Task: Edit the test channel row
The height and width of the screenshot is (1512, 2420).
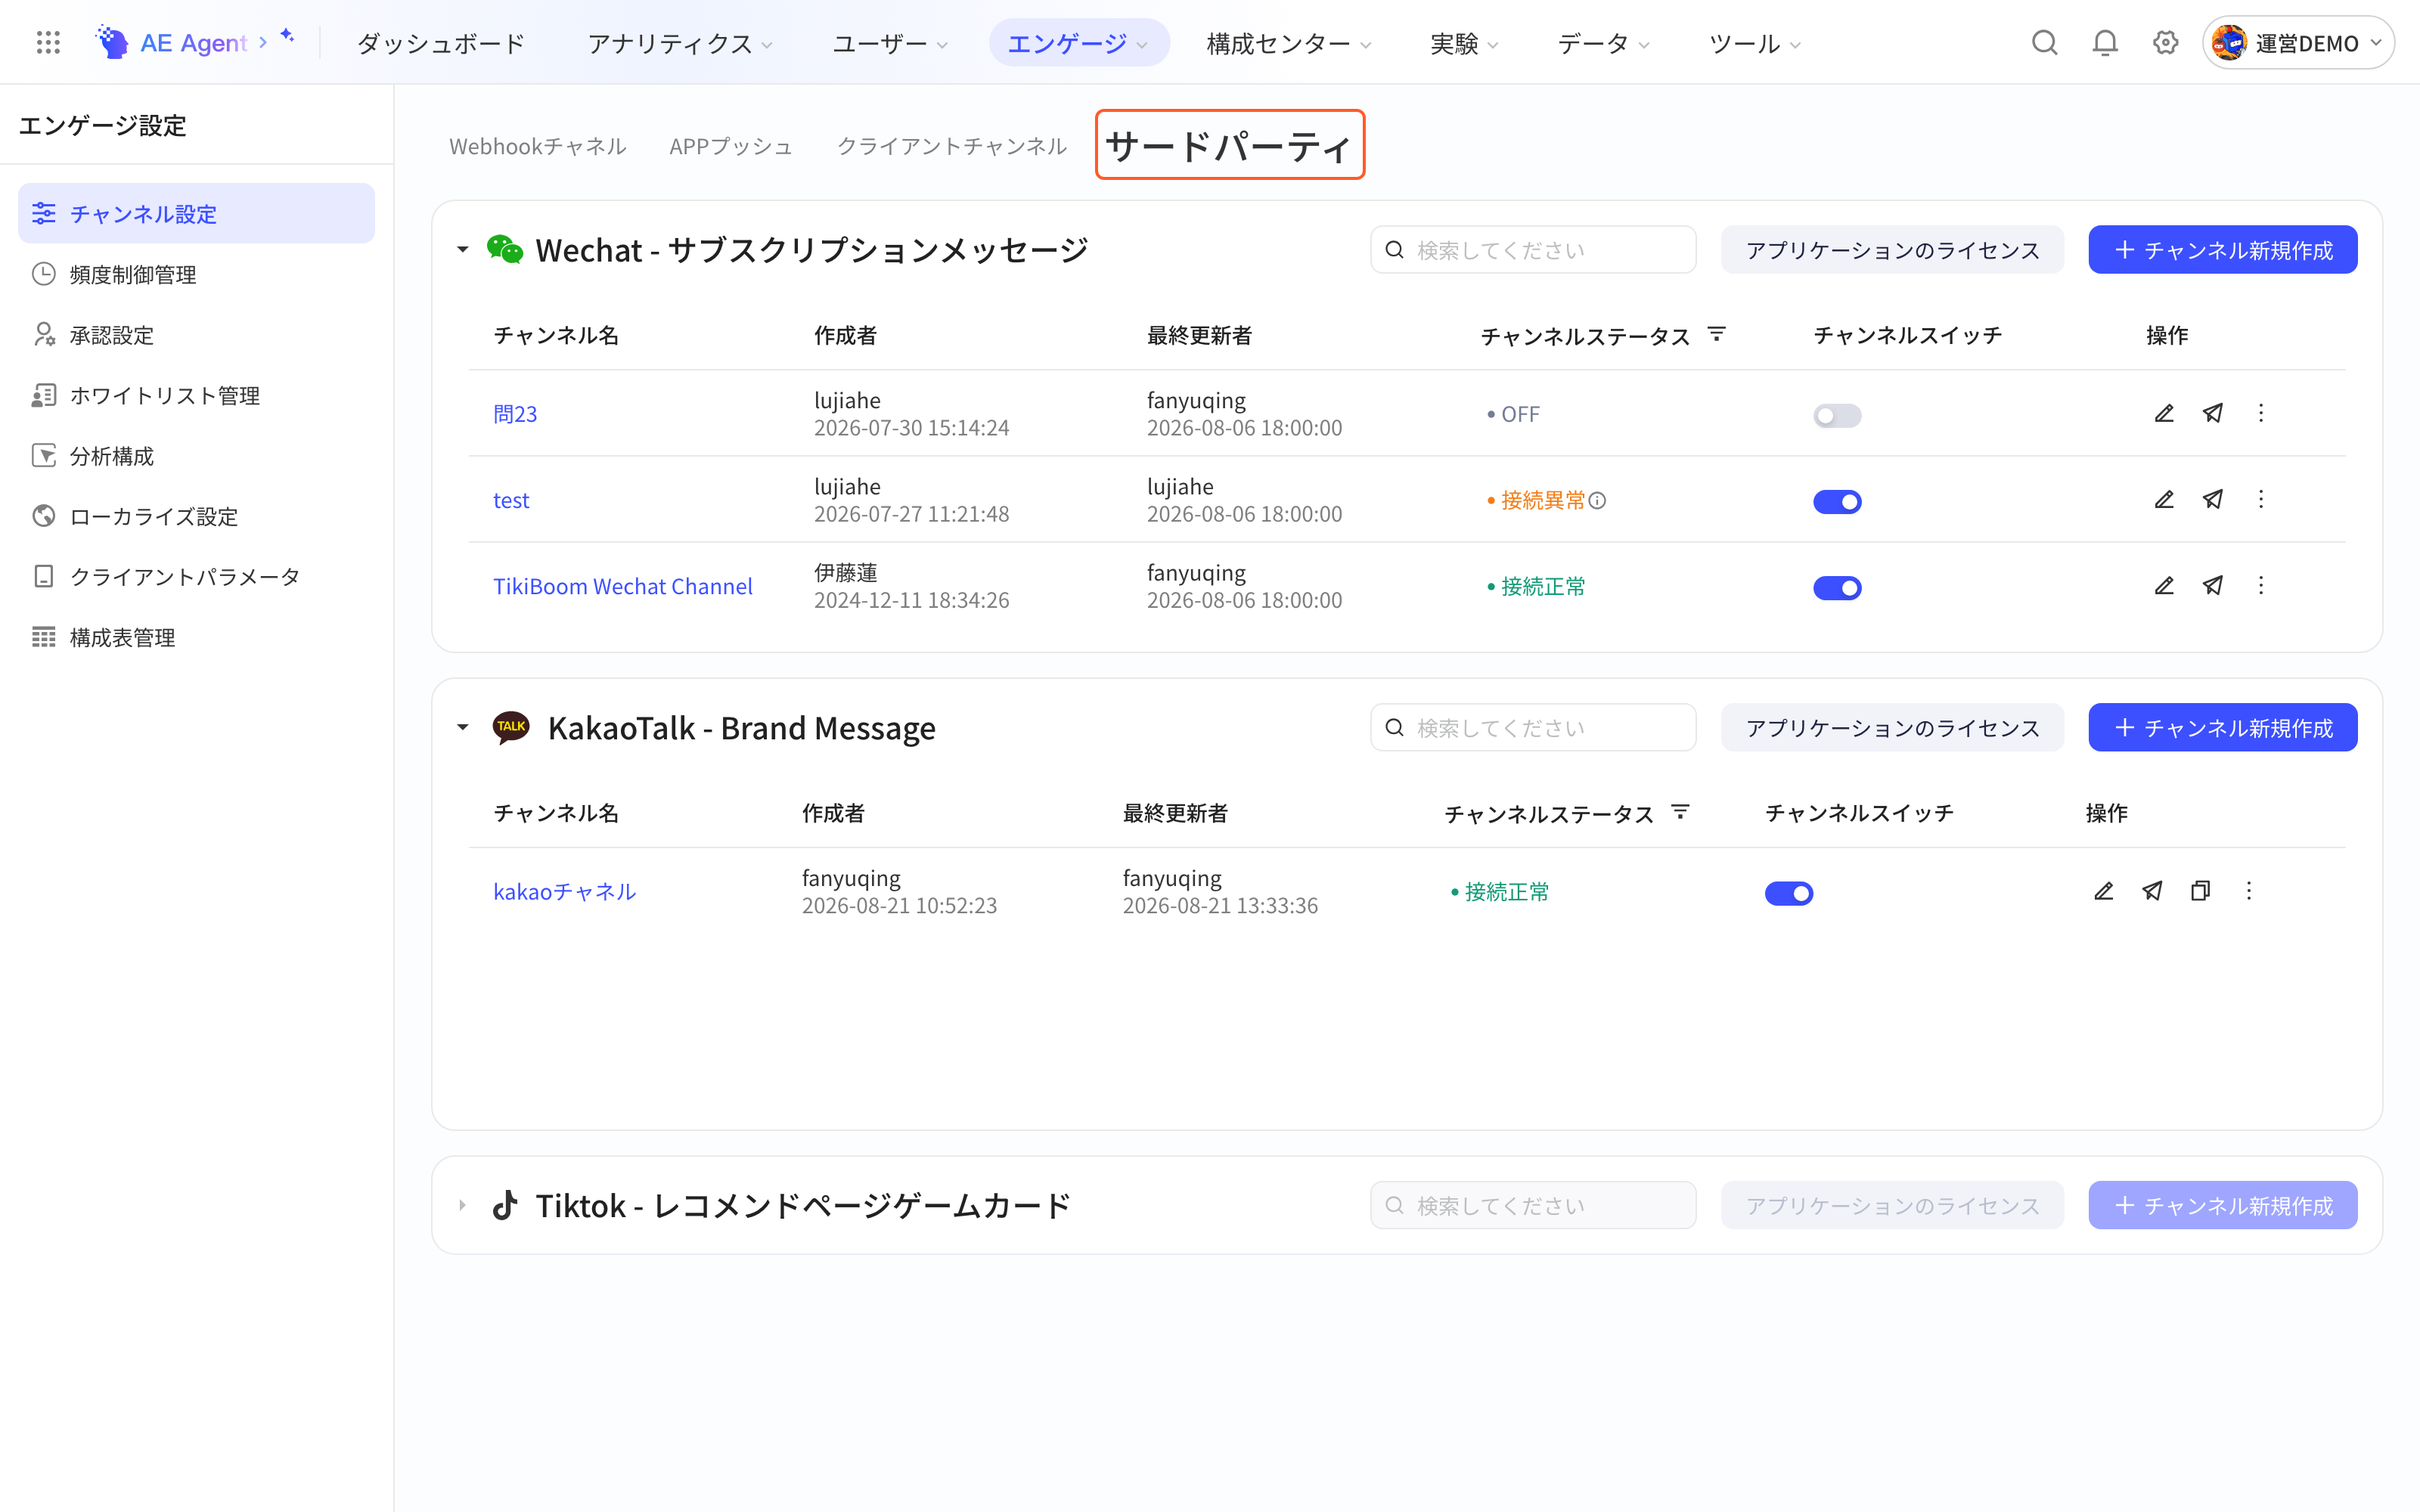Action: 2164,499
